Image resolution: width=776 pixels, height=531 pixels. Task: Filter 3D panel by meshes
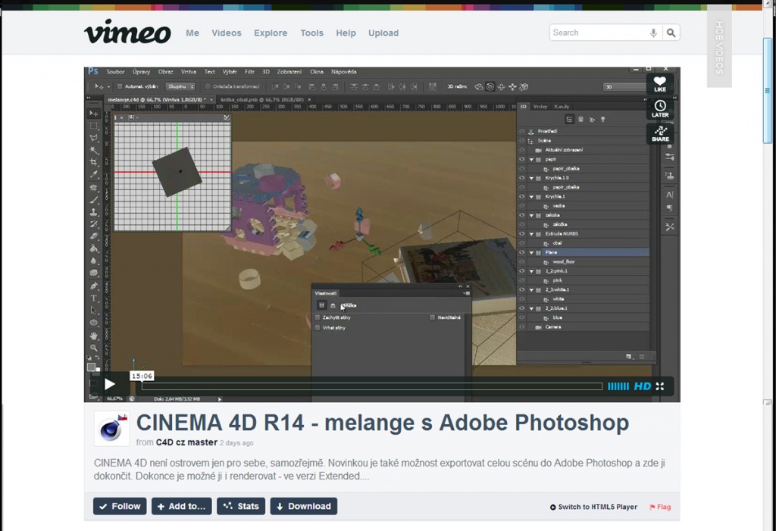(580, 119)
